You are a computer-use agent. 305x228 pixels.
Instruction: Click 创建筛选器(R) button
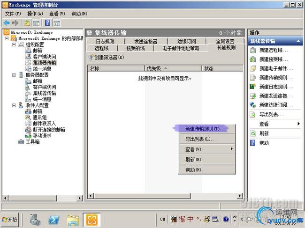pos(106,57)
